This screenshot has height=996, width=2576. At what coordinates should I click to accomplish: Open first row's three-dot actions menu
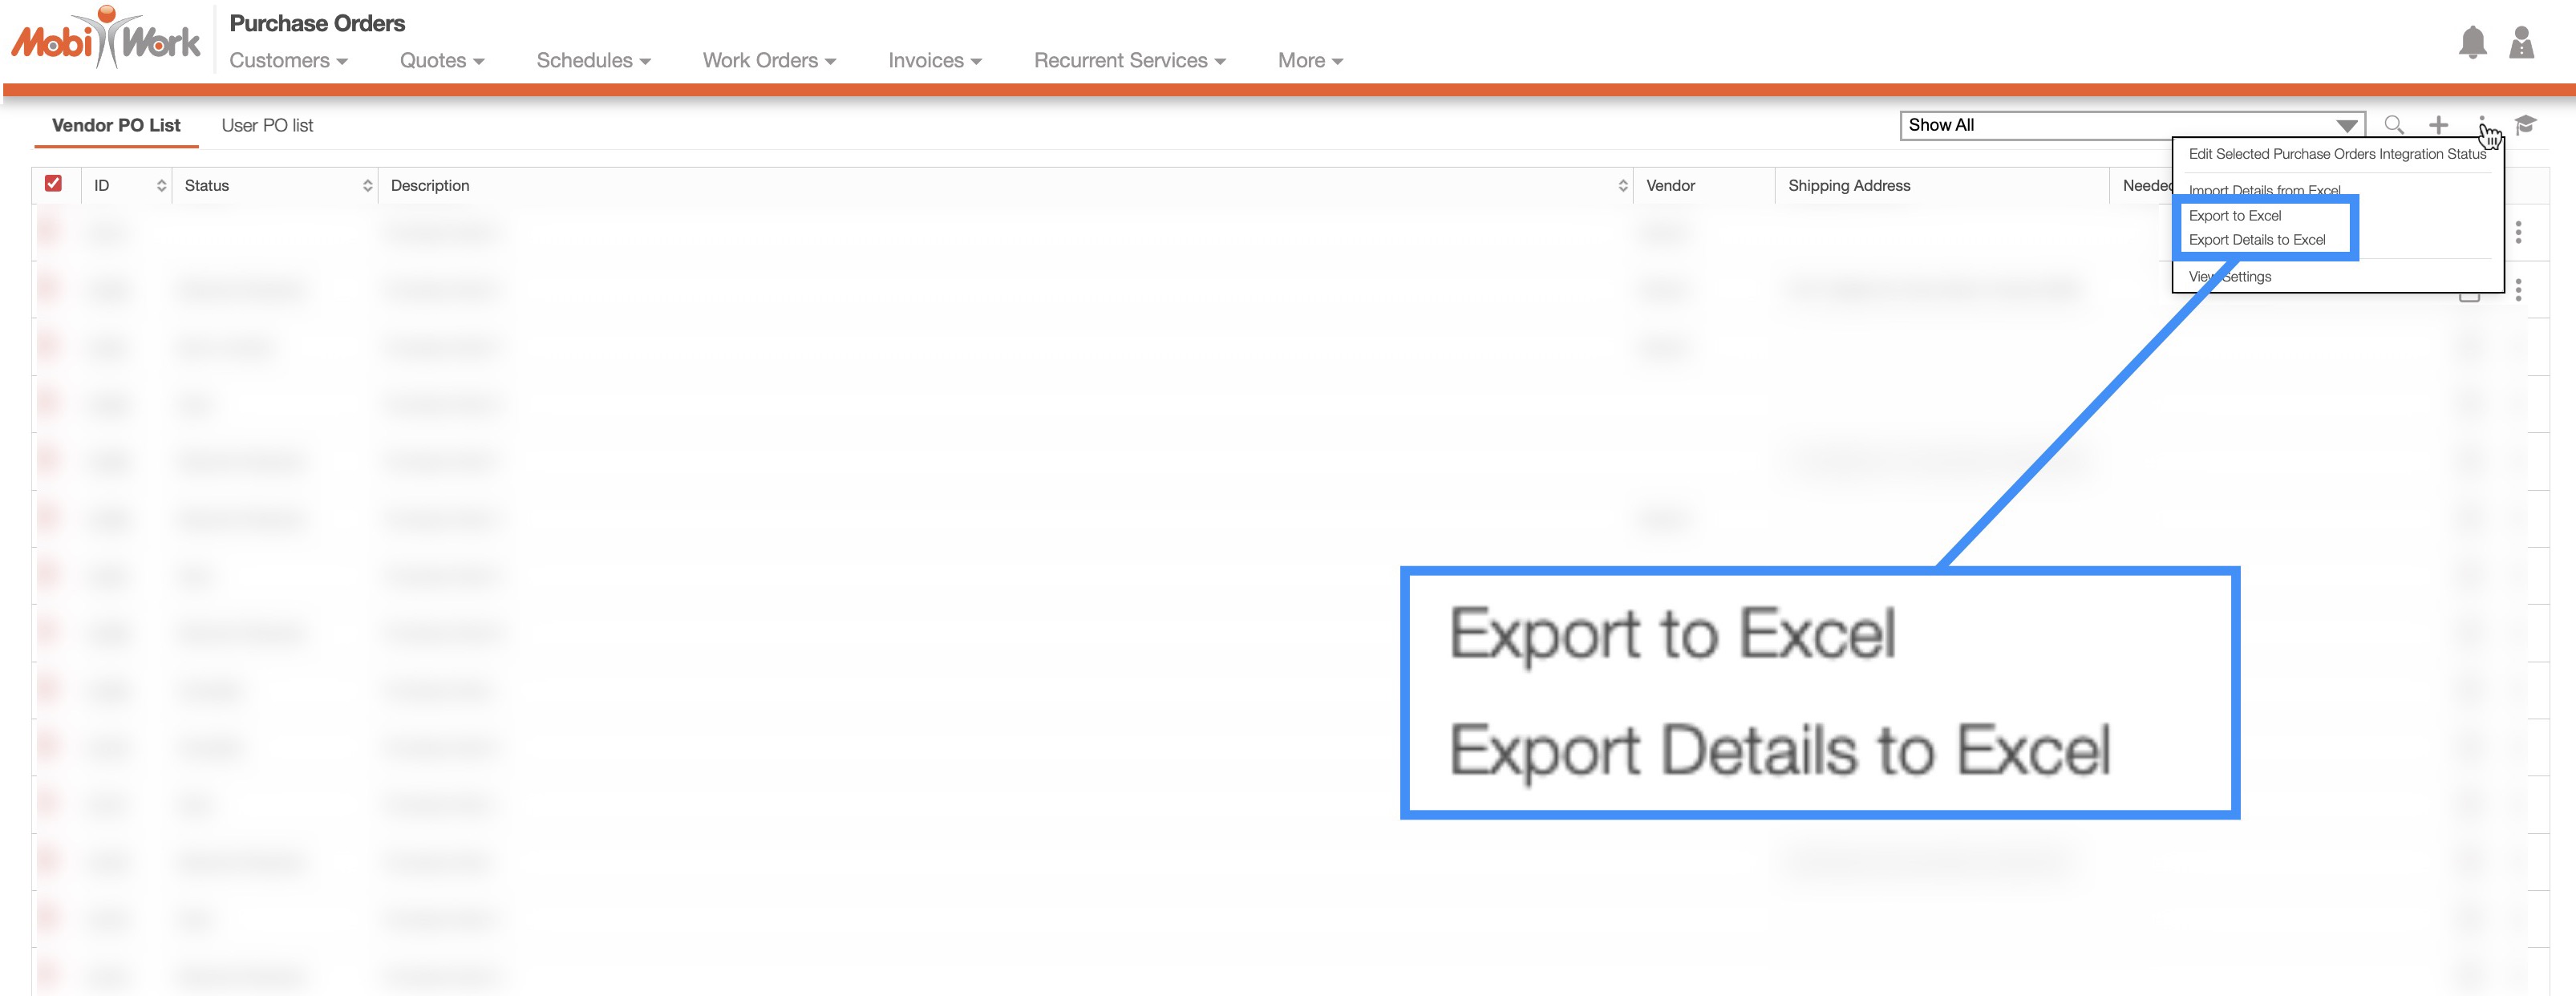coord(2518,233)
